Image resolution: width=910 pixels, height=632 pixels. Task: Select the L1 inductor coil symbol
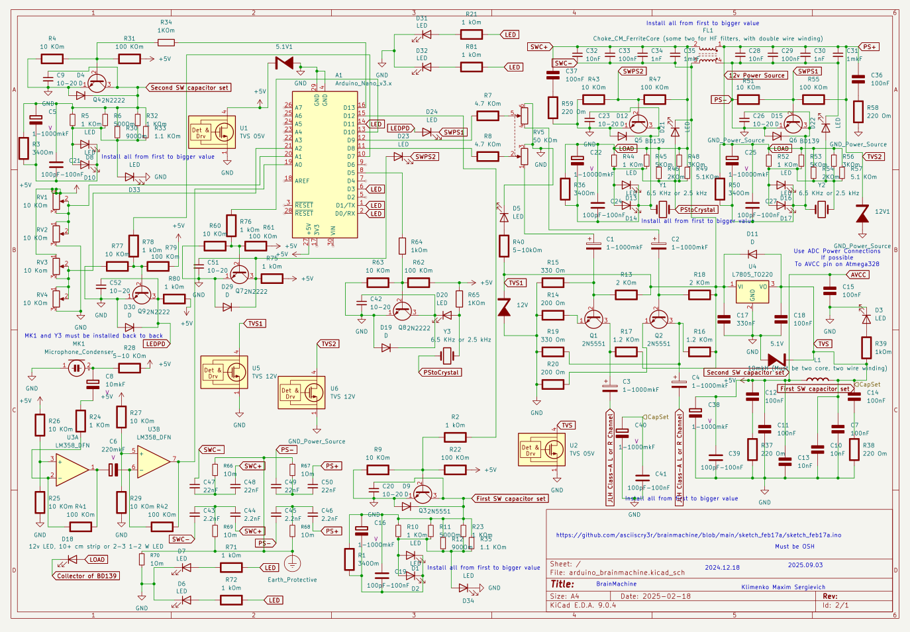[818, 380]
